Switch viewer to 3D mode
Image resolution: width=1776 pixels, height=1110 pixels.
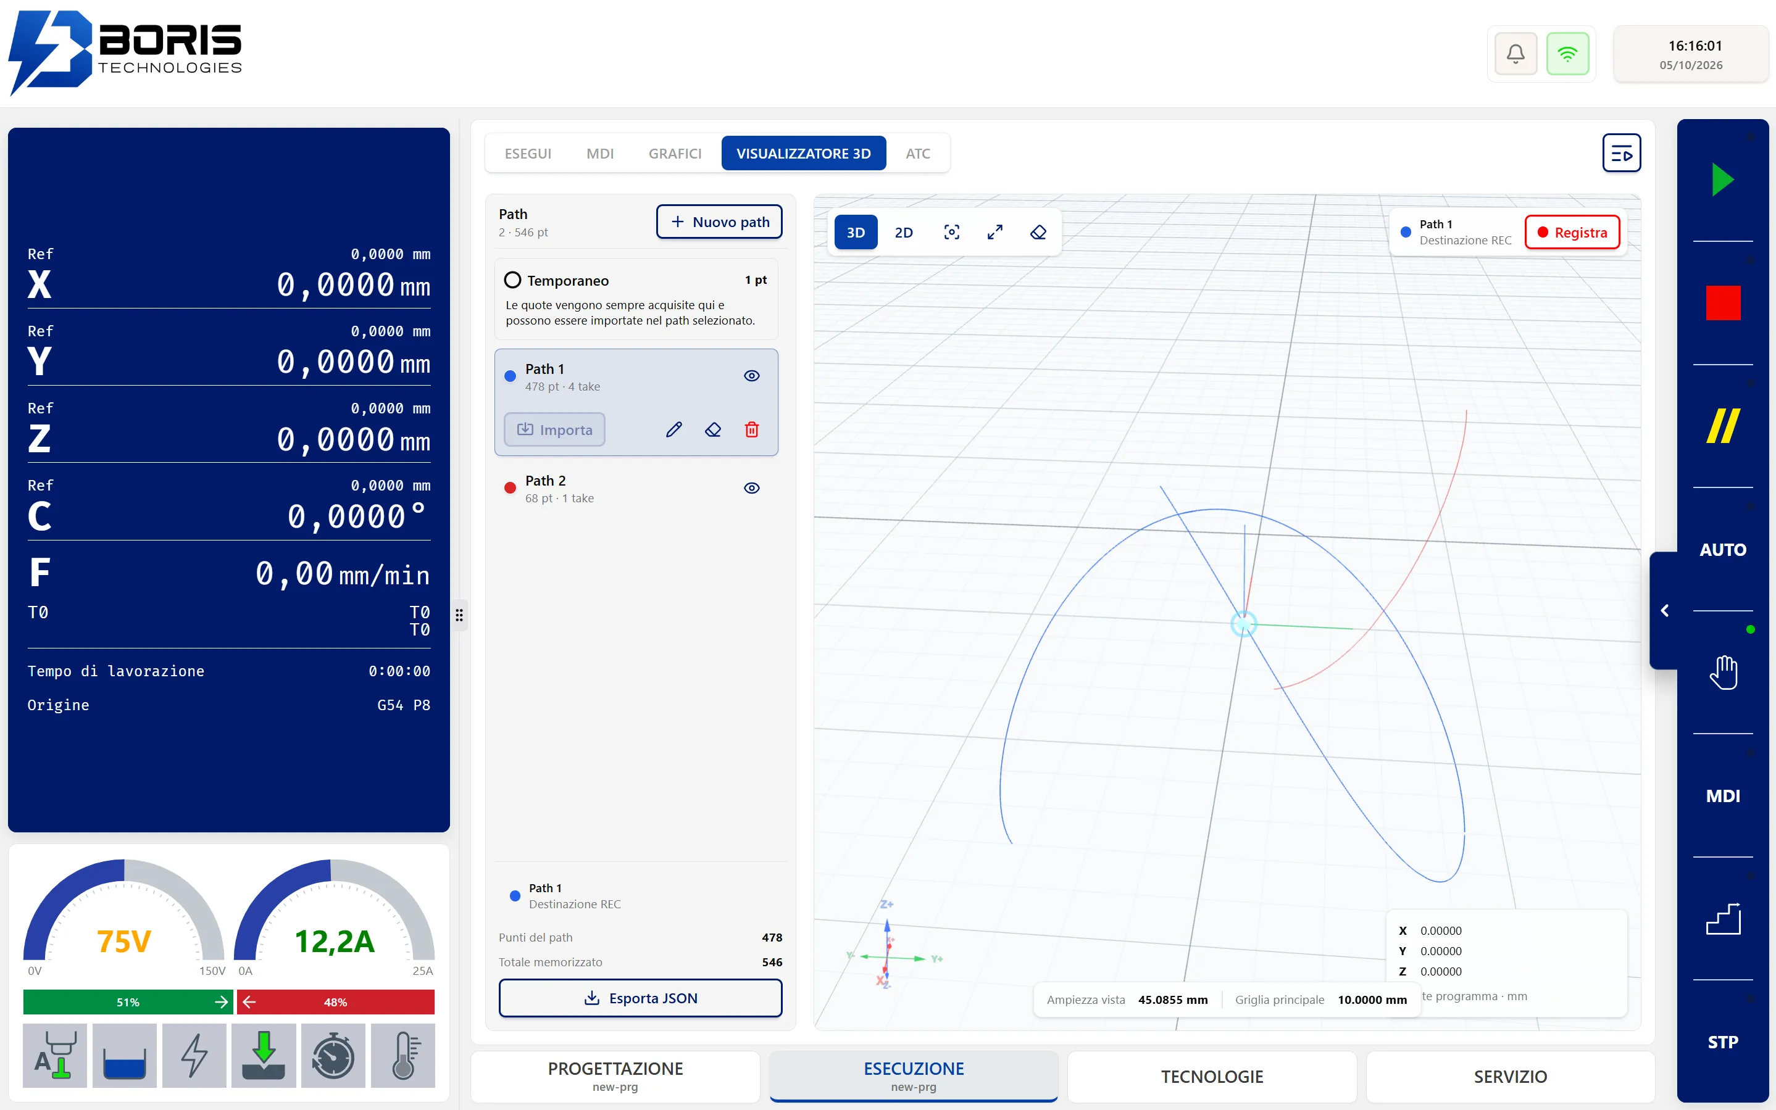[x=856, y=233]
